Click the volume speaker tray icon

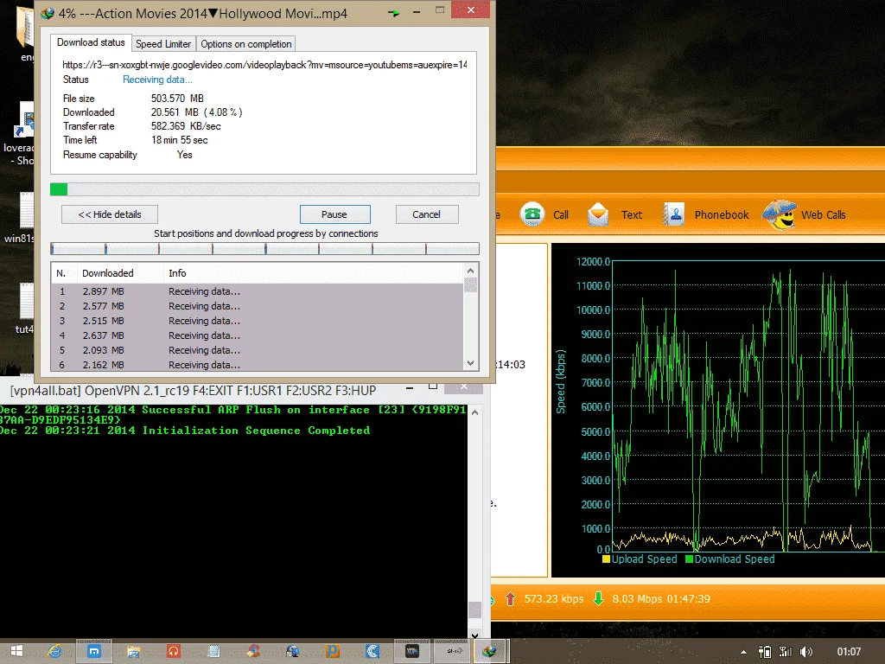click(806, 652)
